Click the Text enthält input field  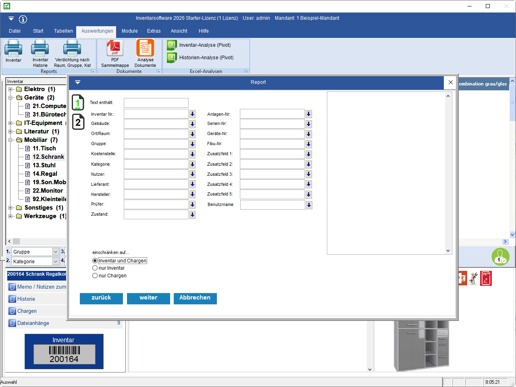(x=156, y=103)
